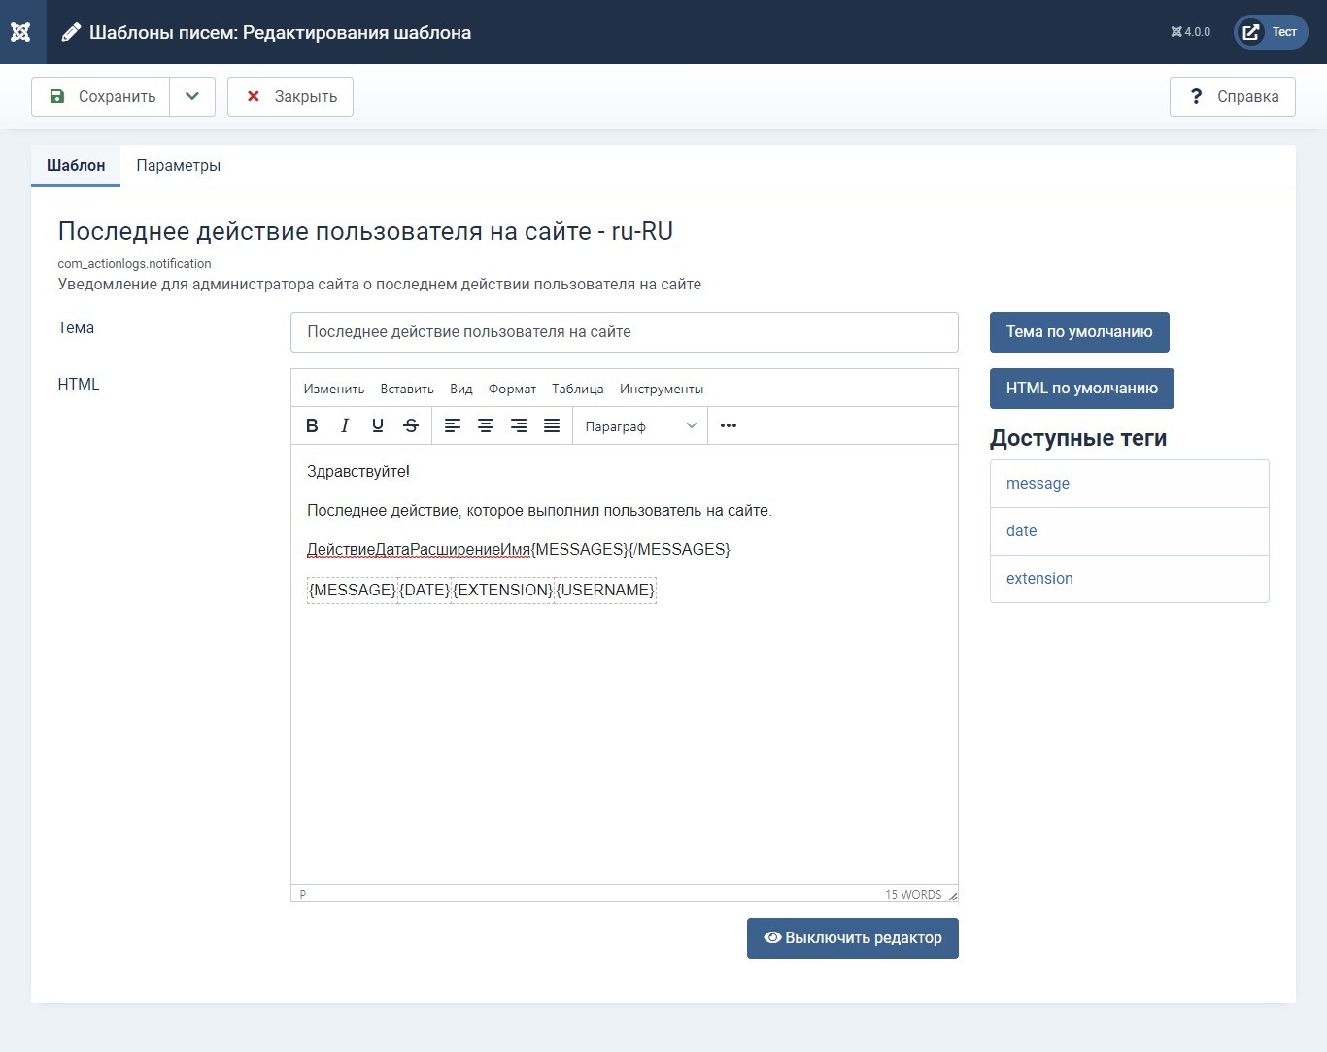The height and width of the screenshot is (1052, 1327).
Task: Switch to the Параметры tab
Action: tap(179, 165)
